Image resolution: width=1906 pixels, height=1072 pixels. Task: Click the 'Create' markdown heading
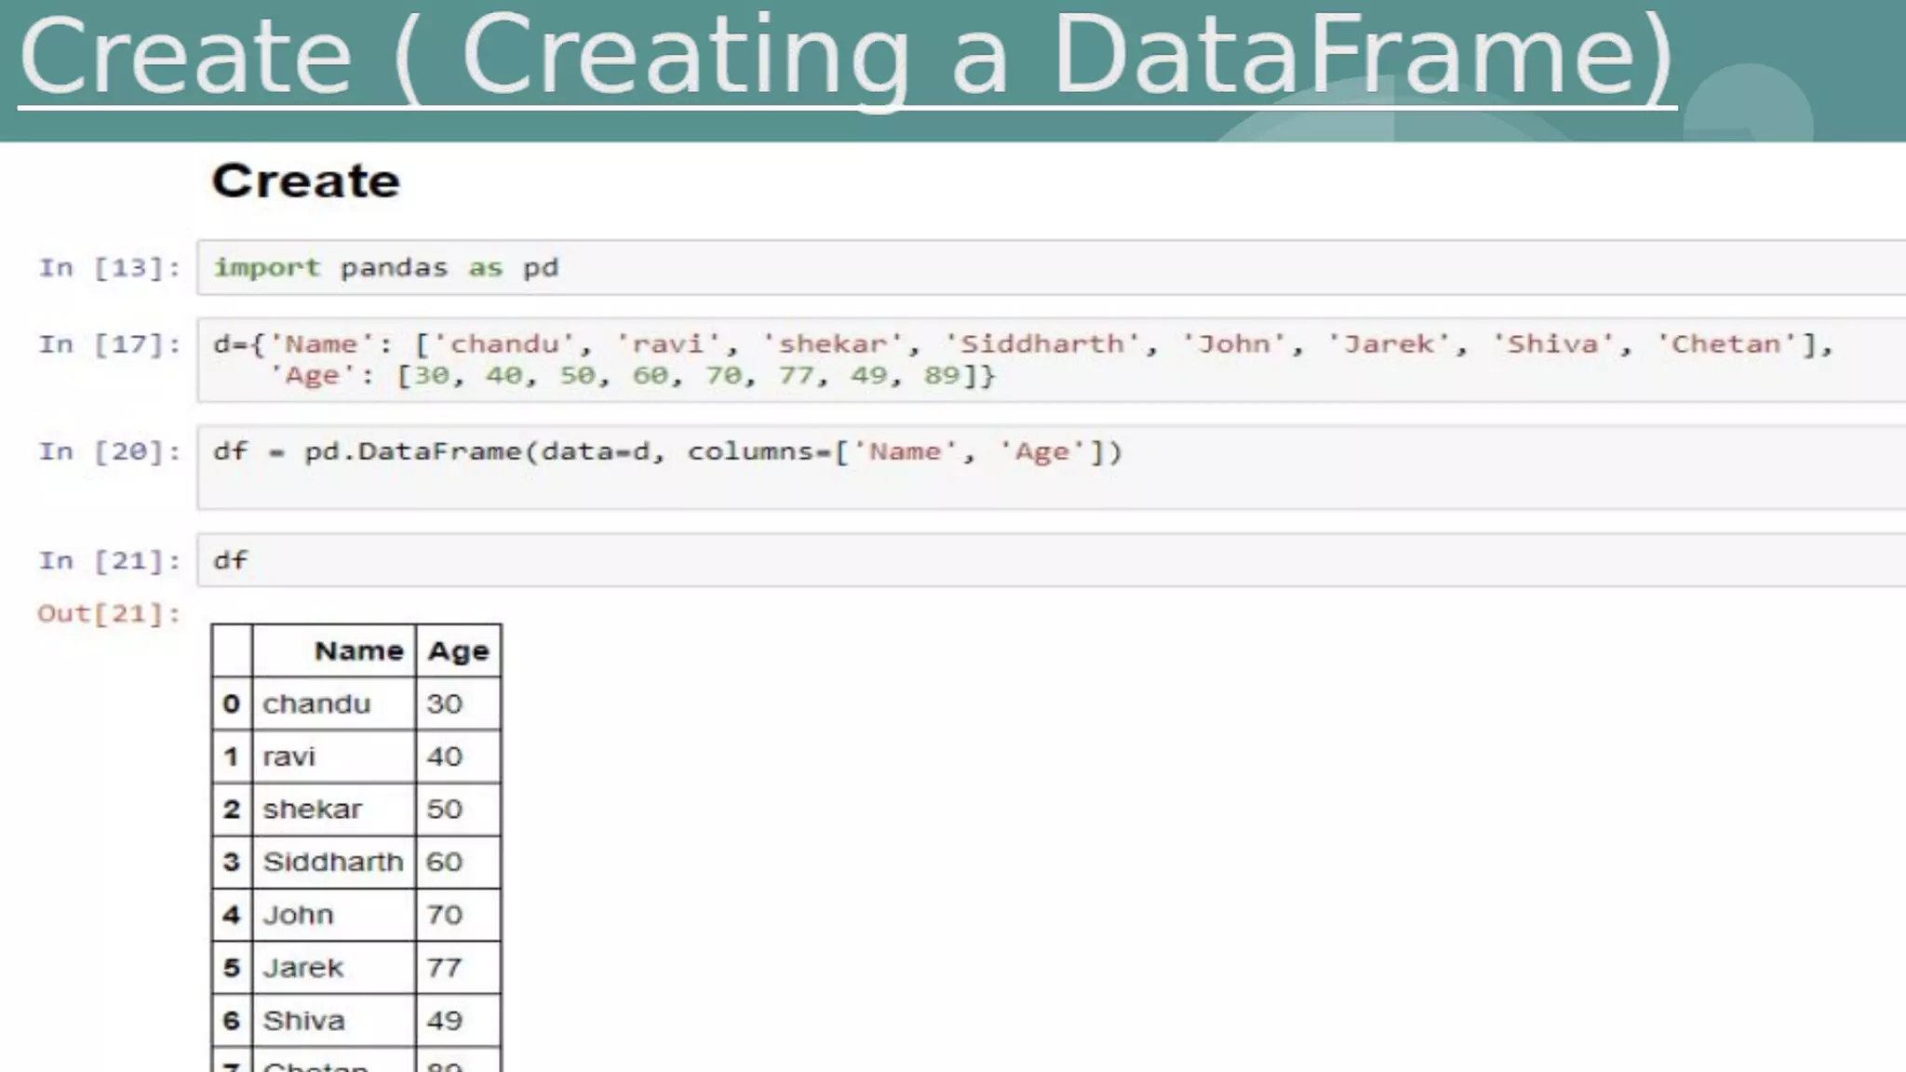click(305, 181)
